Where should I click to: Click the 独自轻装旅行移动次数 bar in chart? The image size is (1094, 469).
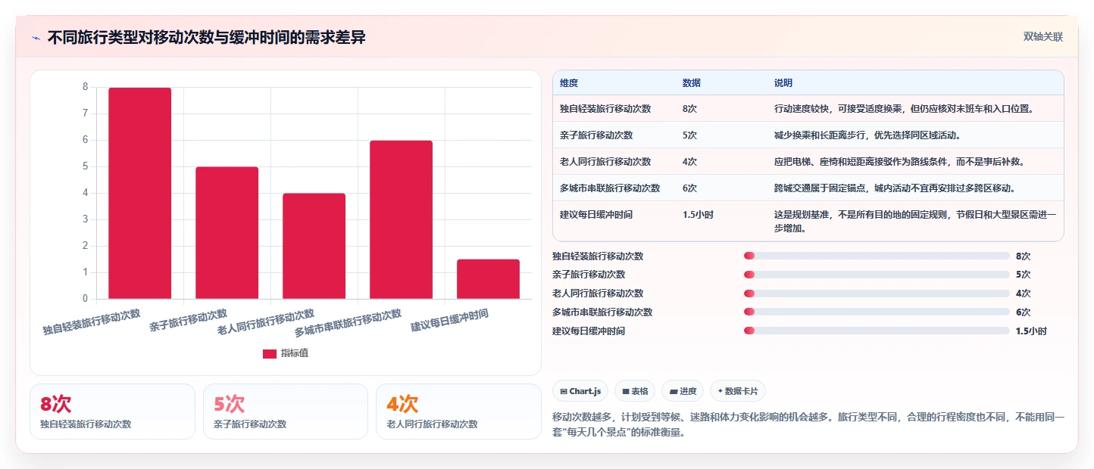click(140, 193)
